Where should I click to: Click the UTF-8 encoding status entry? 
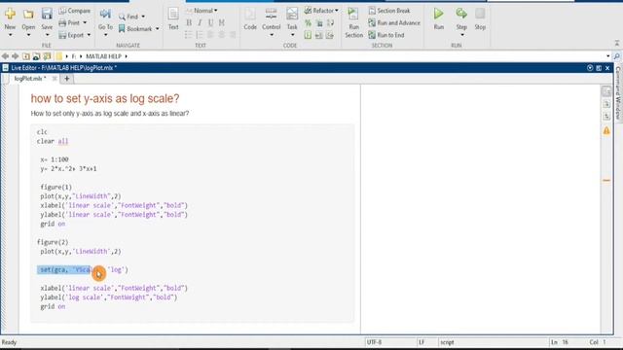[x=374, y=342]
